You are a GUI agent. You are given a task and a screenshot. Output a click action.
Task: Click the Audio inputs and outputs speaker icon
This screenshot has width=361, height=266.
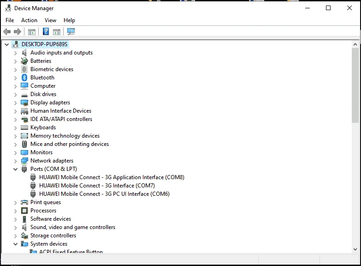24,53
